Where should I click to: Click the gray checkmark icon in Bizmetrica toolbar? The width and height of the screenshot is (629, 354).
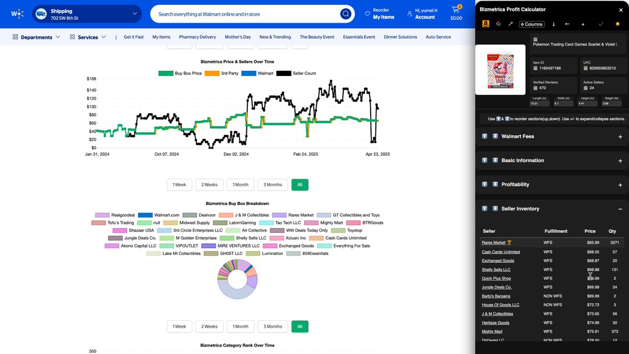[601, 24]
